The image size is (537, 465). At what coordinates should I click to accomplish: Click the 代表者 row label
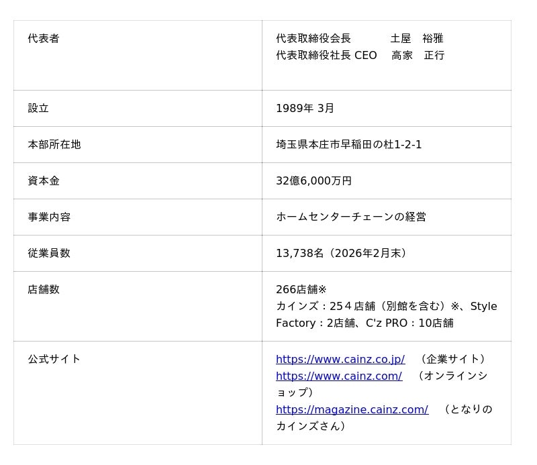click(44, 39)
